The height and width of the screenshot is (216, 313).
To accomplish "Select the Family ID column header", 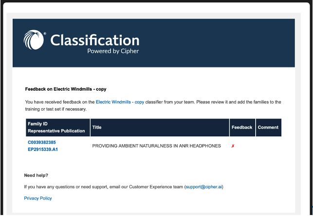I will pos(58,127).
